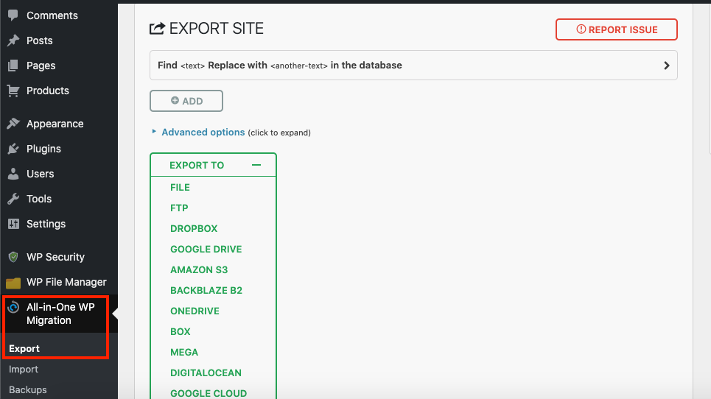Export to DROPBOX
Viewport: 711px width, 399px height.
click(x=194, y=228)
